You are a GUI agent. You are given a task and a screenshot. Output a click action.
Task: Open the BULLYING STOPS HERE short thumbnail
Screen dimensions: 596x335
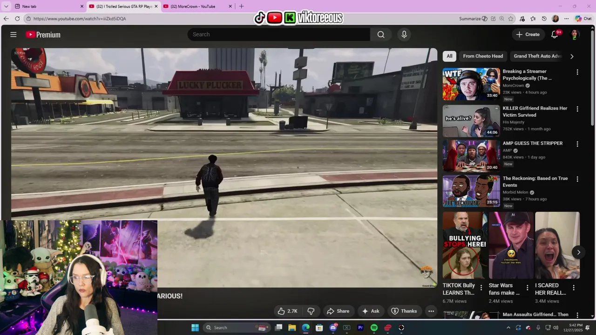pyautogui.click(x=464, y=245)
